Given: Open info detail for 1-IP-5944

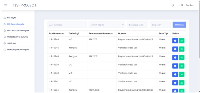Looking at the screenshot, I should point(175,41).
